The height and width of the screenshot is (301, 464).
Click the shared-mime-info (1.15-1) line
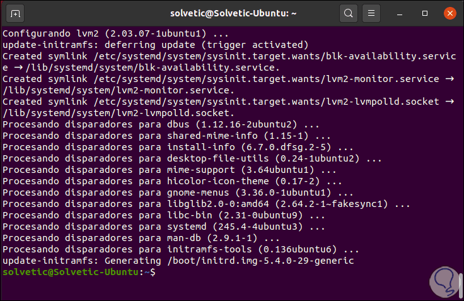tap(166, 136)
